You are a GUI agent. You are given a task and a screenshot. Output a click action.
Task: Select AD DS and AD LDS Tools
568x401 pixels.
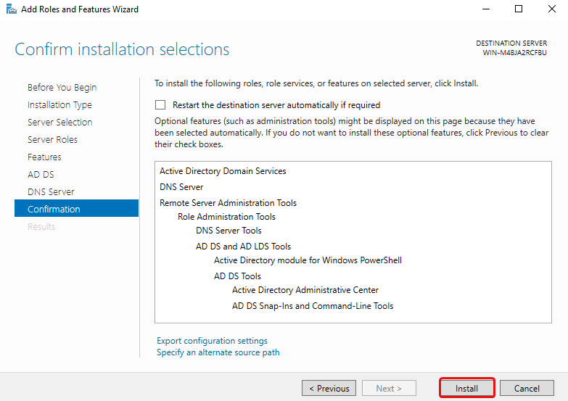[244, 247]
